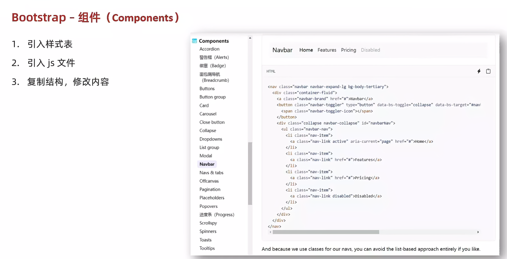Click the sidebar vertical scrollbar thumb
The image size is (507, 259).
click(x=250, y=173)
